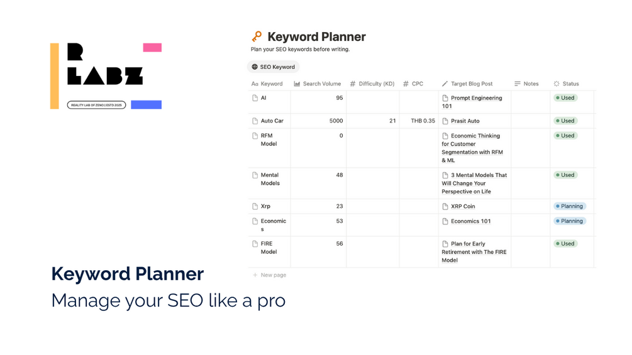This screenshot has height=355, width=632.
Task: Click the Used status tag for Auto Car
Action: (565, 121)
